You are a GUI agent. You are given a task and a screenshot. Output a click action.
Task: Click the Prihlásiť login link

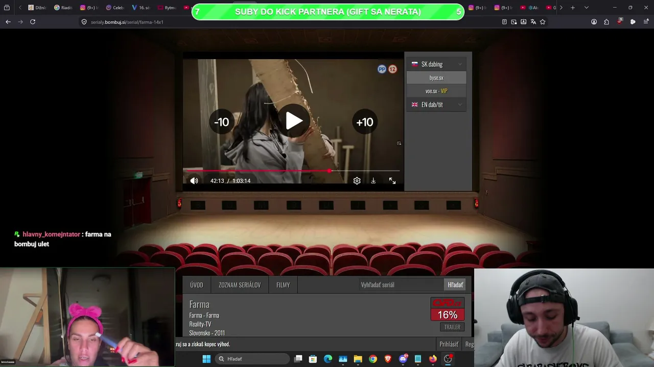pyautogui.click(x=449, y=344)
